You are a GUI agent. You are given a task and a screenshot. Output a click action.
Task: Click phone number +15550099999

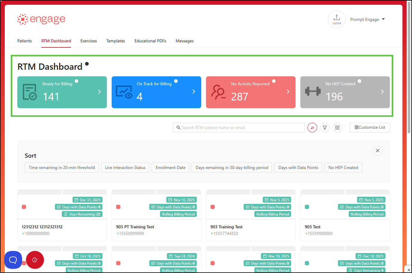coord(130,233)
